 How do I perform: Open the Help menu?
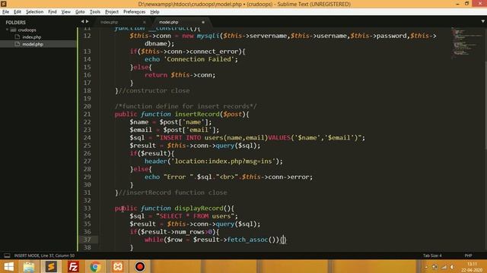[x=154, y=12]
